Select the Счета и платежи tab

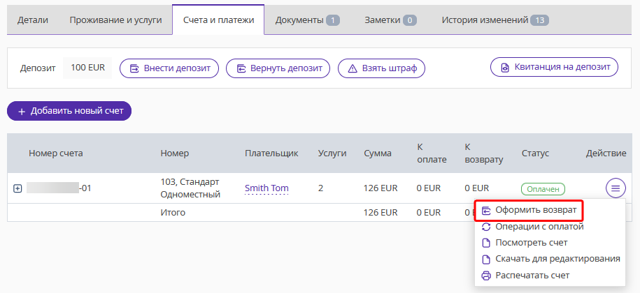point(218,20)
